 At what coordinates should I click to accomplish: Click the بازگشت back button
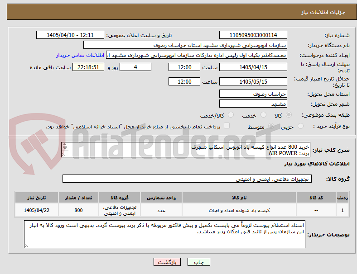tap(167, 262)
